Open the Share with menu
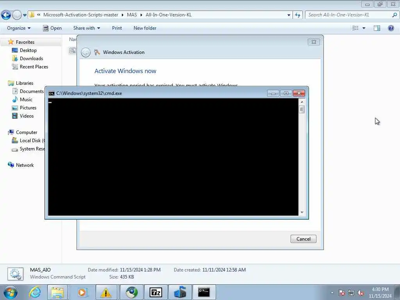The image size is (400, 300). [86, 28]
